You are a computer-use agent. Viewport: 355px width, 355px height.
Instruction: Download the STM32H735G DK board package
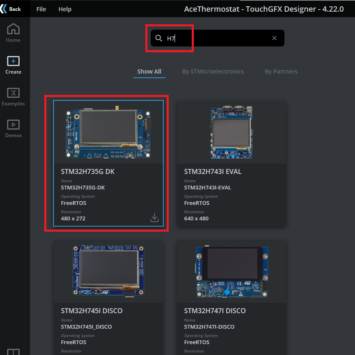coord(155,217)
